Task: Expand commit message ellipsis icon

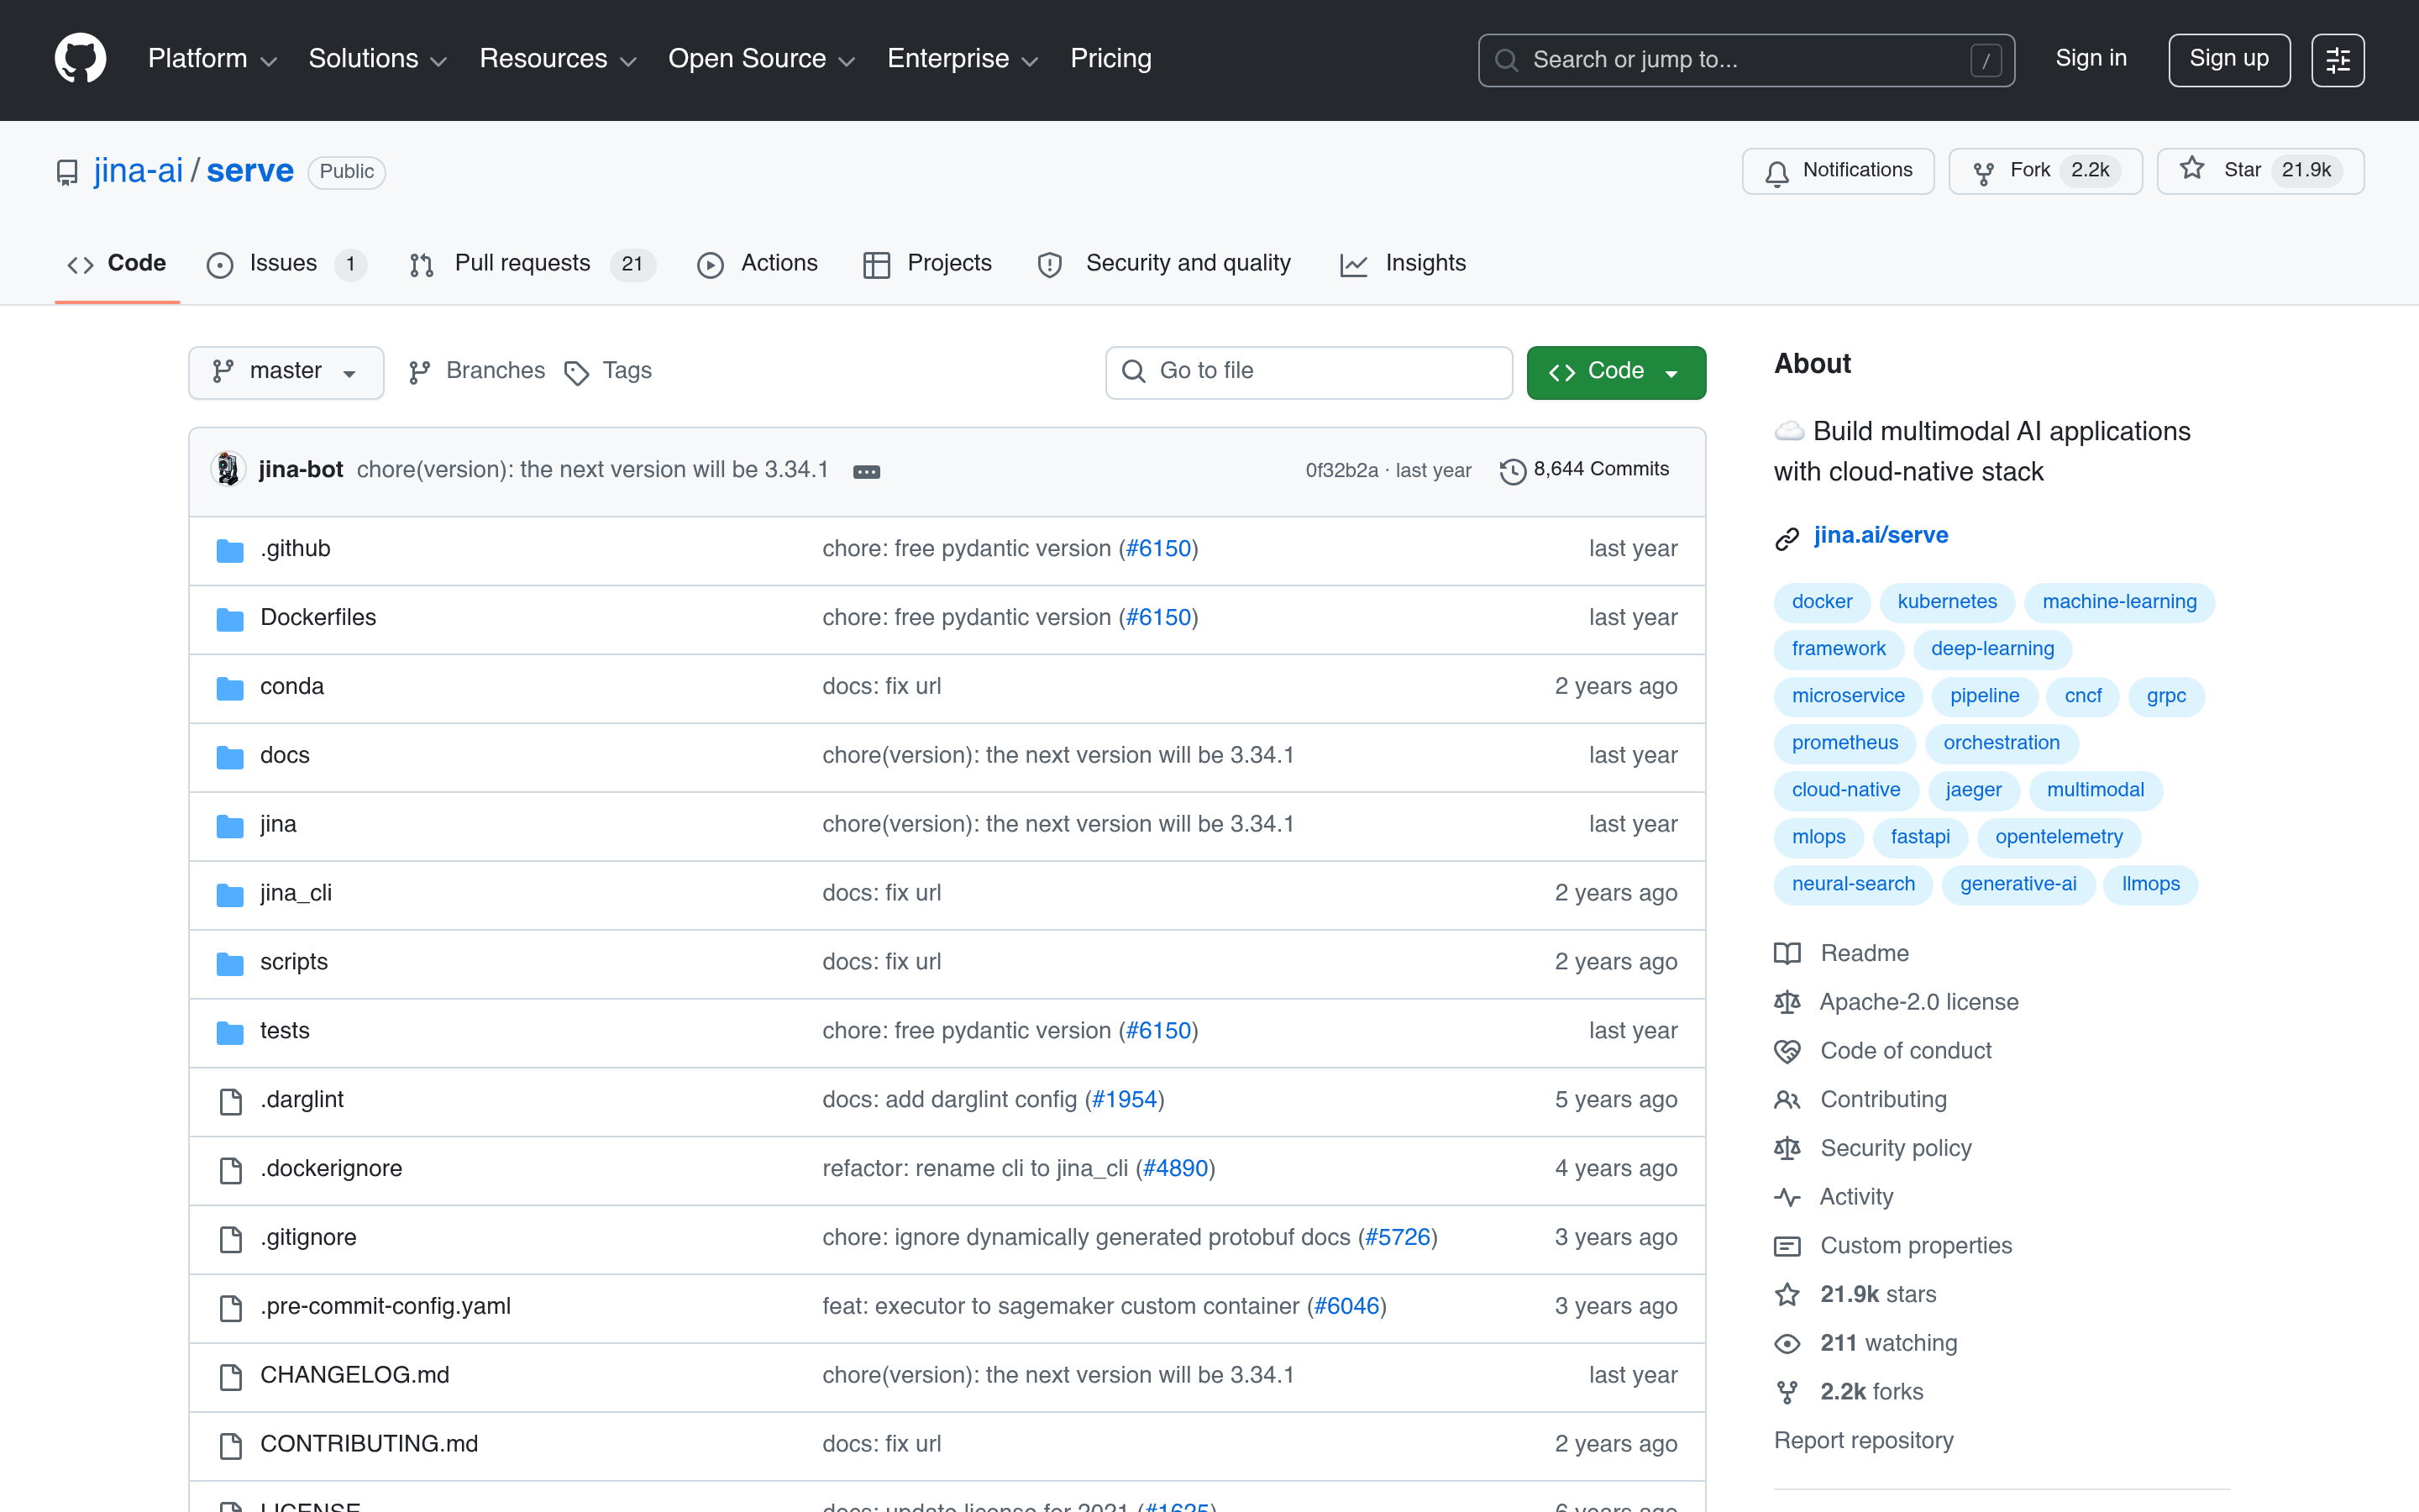Action: 866,471
